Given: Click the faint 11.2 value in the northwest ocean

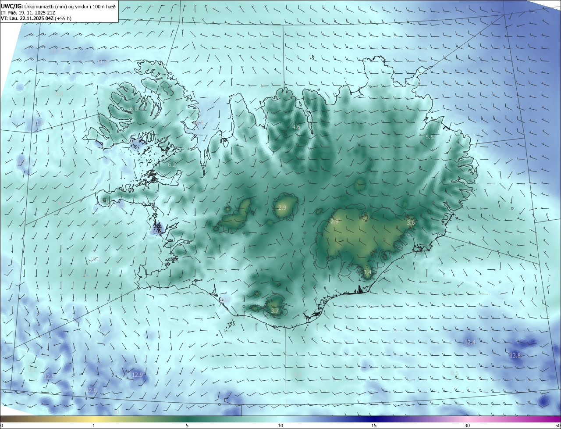Looking at the screenshot, I should click(x=55, y=51).
